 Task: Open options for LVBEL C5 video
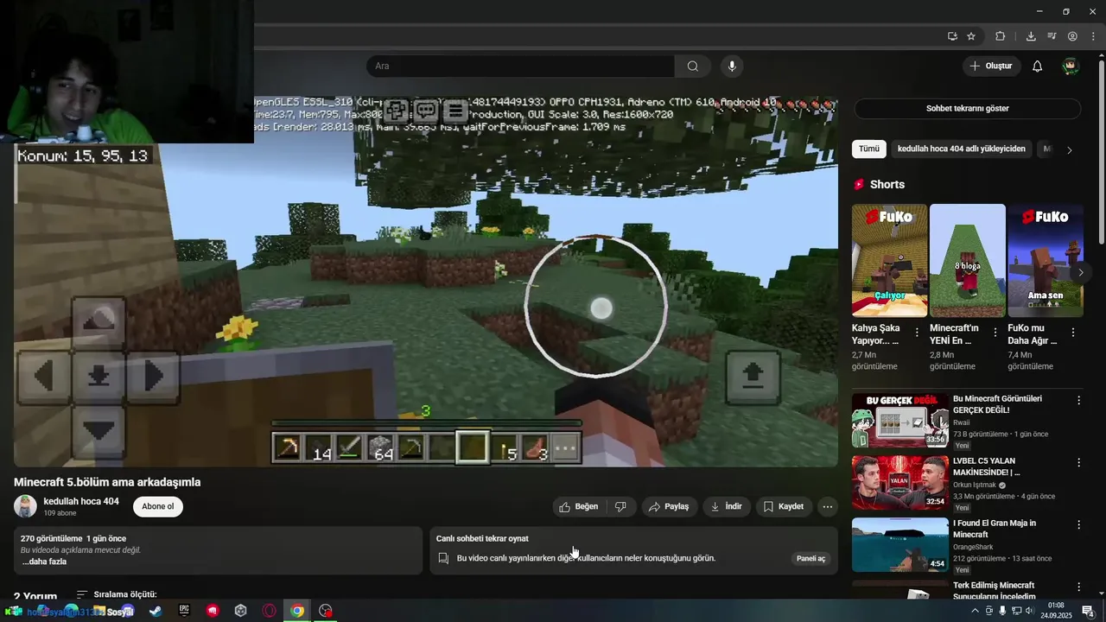coord(1078,463)
